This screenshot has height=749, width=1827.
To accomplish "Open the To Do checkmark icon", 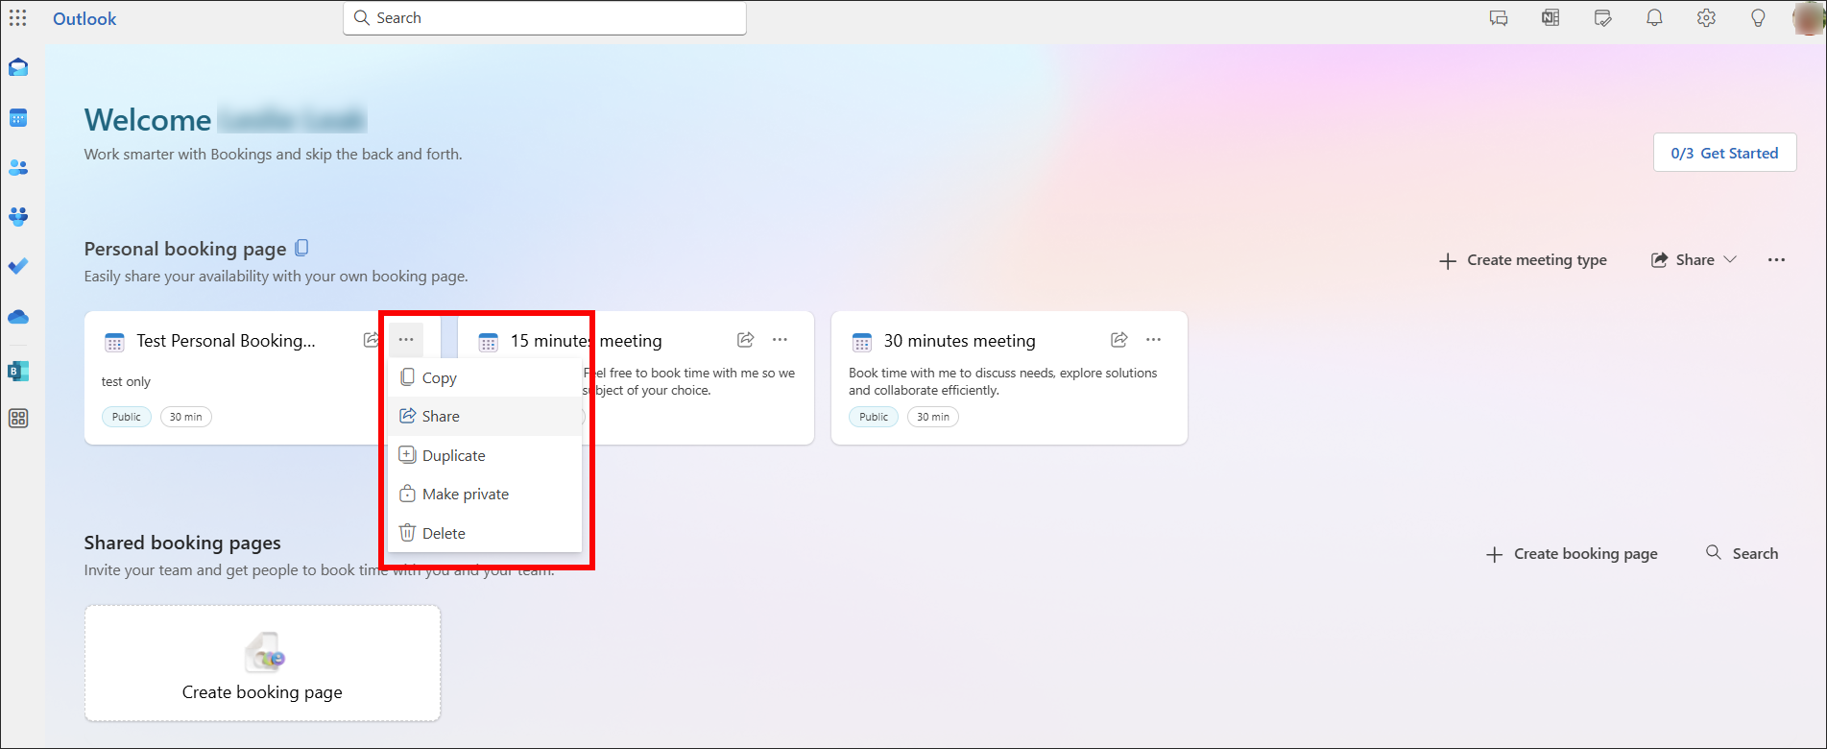I will [x=18, y=266].
